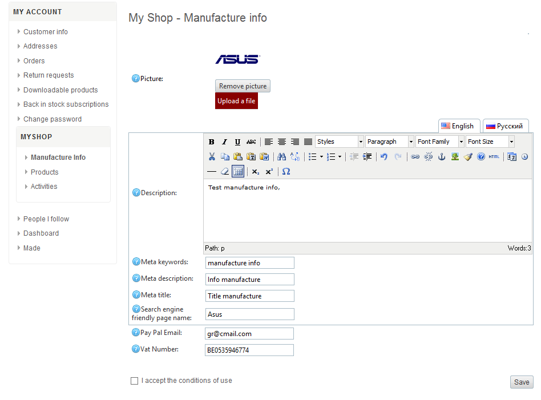
Task: Insert a hyperlink with the chain icon
Action: (x=415, y=157)
